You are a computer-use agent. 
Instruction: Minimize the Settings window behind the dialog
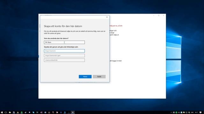click(154, 16)
